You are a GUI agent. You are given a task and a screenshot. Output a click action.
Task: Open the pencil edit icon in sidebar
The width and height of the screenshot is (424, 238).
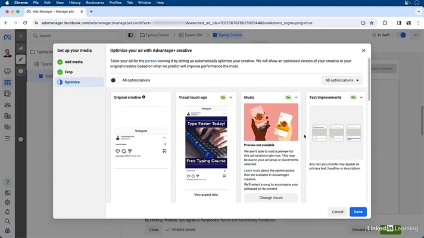[x=20, y=59]
